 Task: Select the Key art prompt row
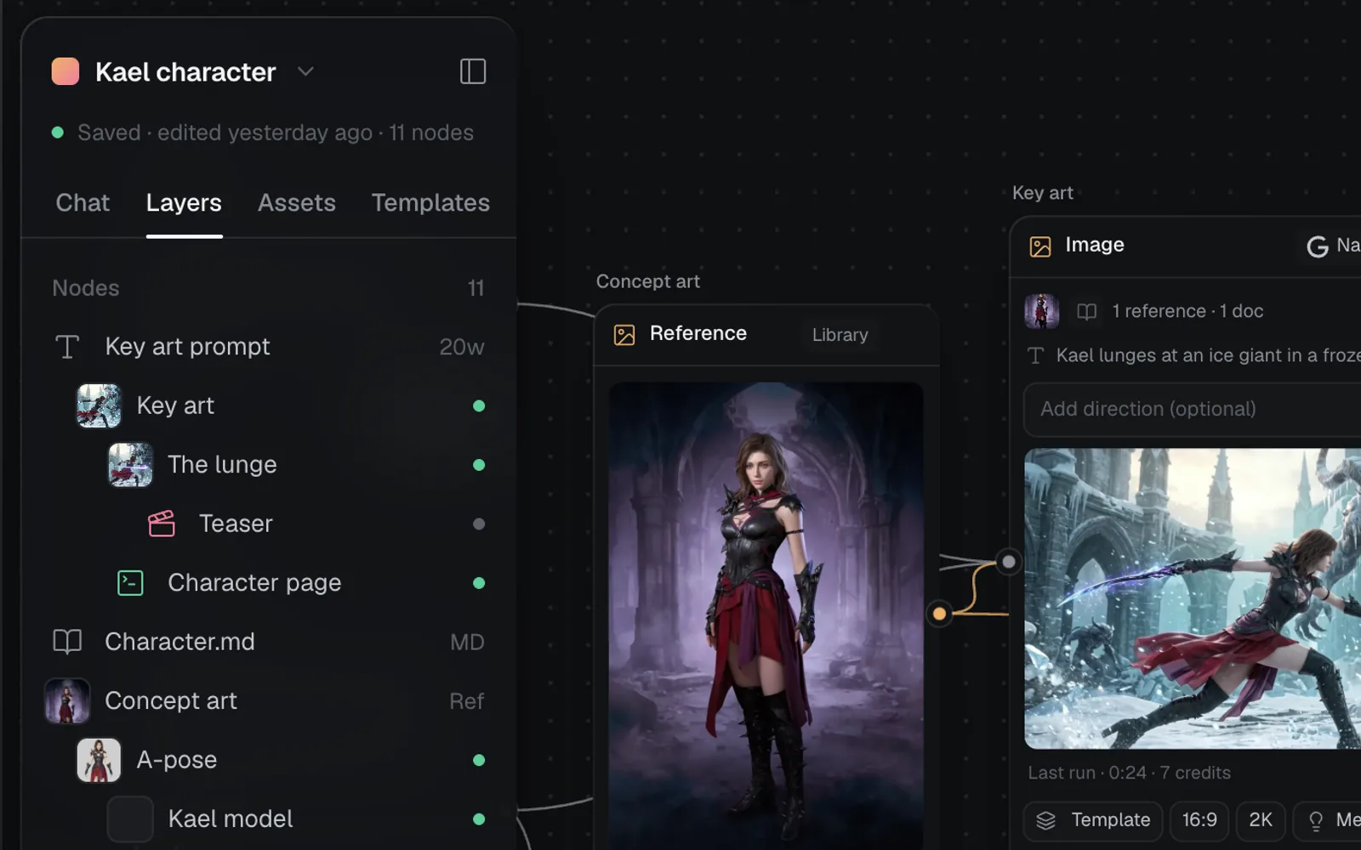pyautogui.click(x=269, y=347)
